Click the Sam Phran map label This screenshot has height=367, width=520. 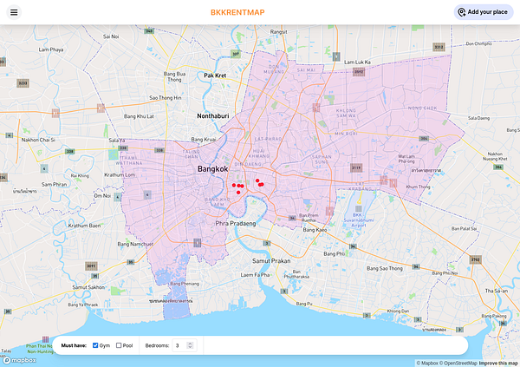(x=54, y=184)
